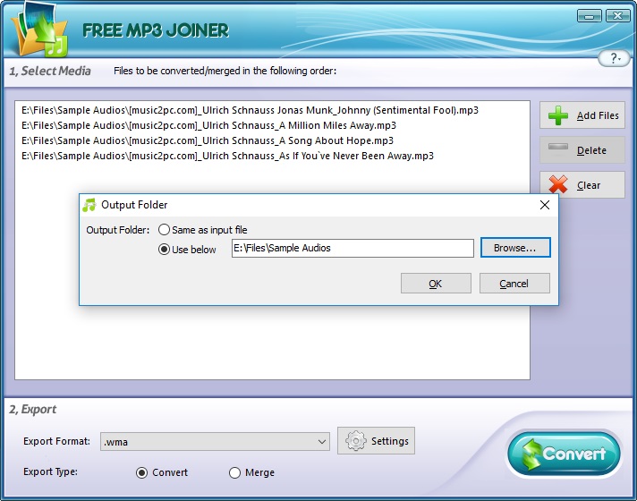Image resolution: width=637 pixels, height=501 pixels.
Task: Select the Use below radio button
Action: pyautogui.click(x=164, y=249)
